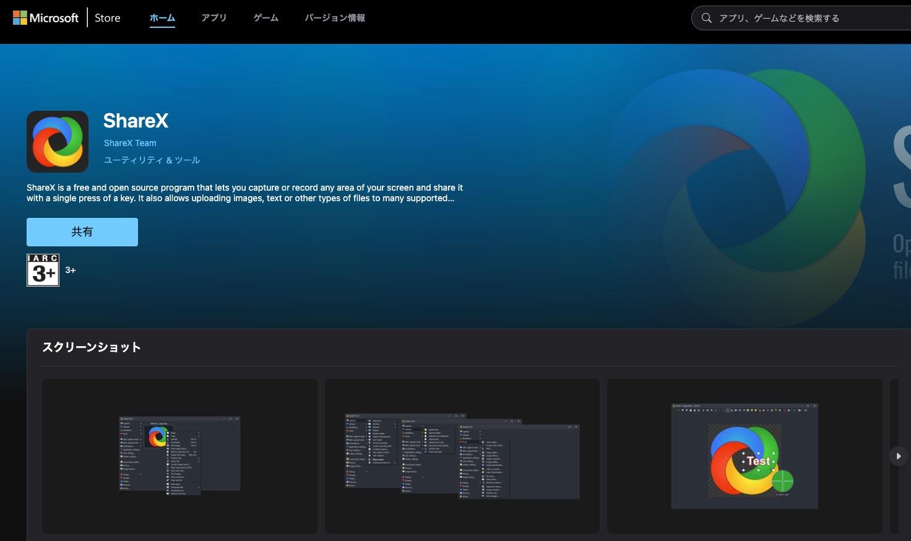Open first screenshot showing context menu

[x=179, y=456]
